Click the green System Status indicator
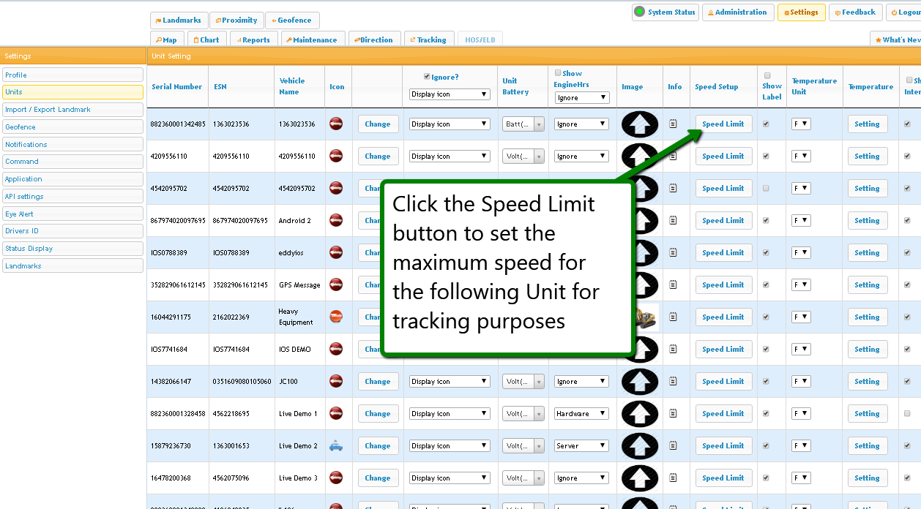The width and height of the screenshot is (921, 509). tap(640, 12)
